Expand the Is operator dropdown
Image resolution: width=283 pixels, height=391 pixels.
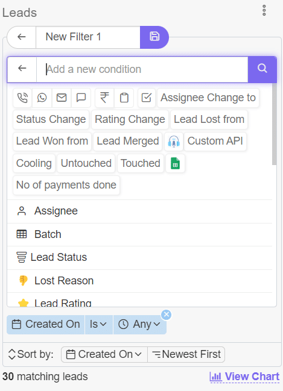tap(99, 324)
